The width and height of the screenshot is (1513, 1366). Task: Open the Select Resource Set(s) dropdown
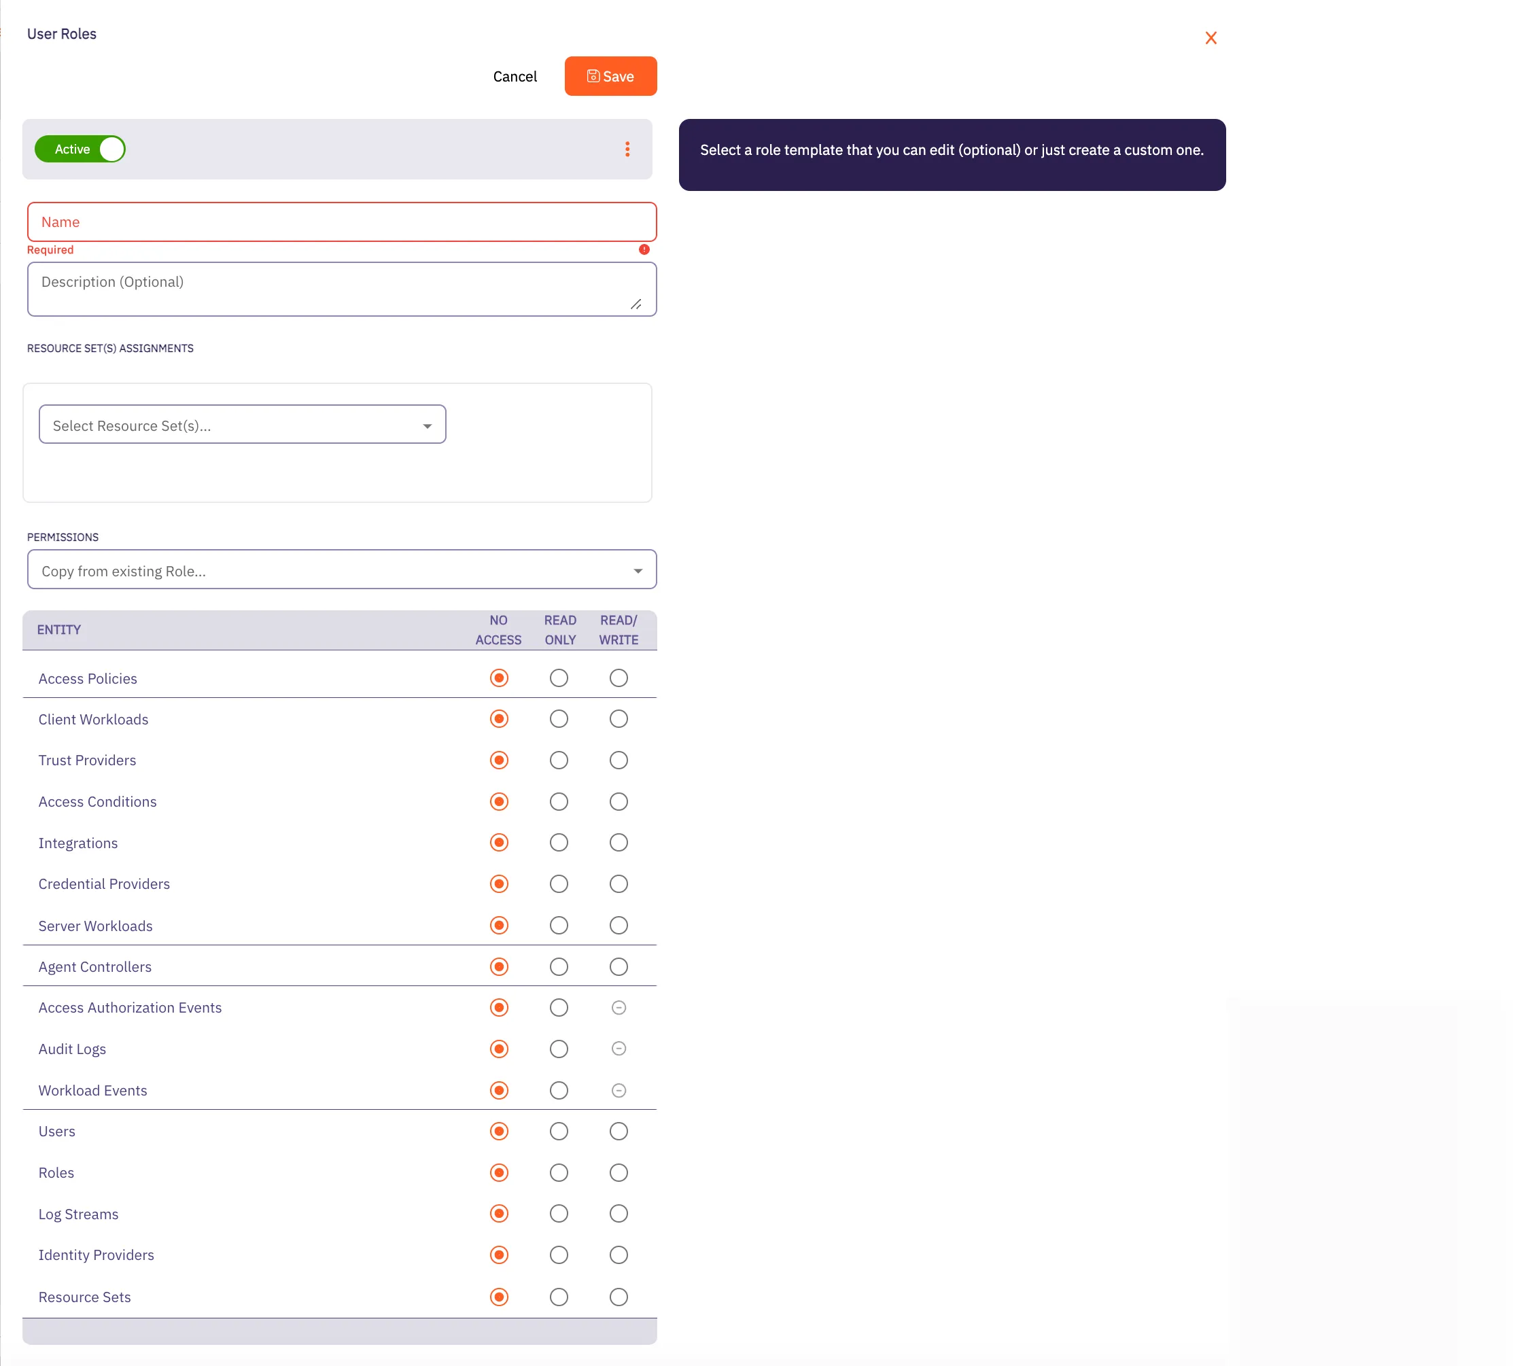click(x=242, y=424)
